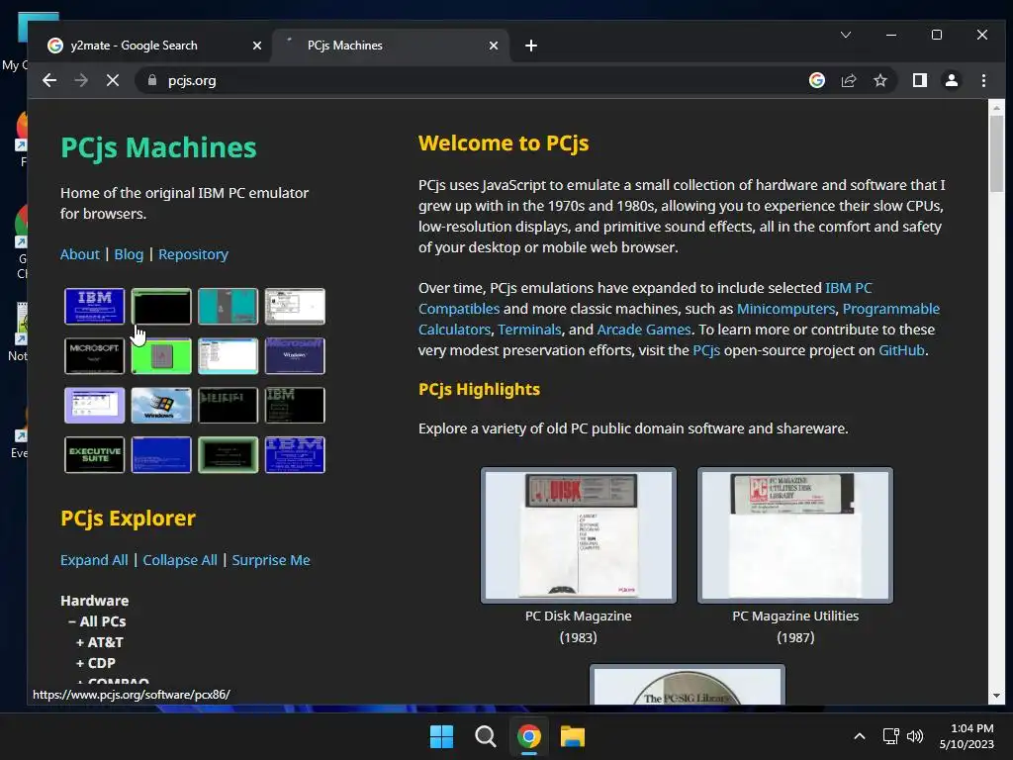Follow the Terminals link
The width and height of the screenshot is (1013, 760).
[x=529, y=330]
